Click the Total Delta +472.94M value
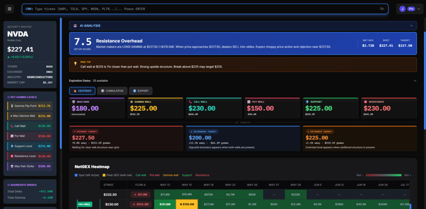 click(46, 192)
